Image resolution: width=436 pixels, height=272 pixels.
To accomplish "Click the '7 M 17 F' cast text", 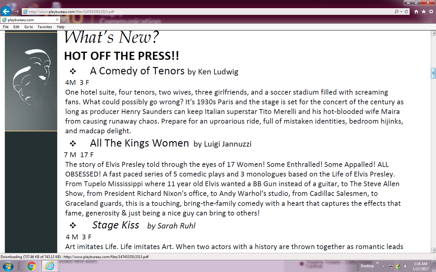I will pos(79,155).
